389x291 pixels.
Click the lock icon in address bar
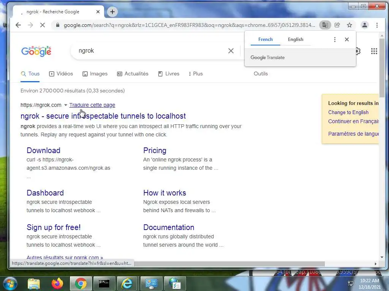[x=58, y=25]
